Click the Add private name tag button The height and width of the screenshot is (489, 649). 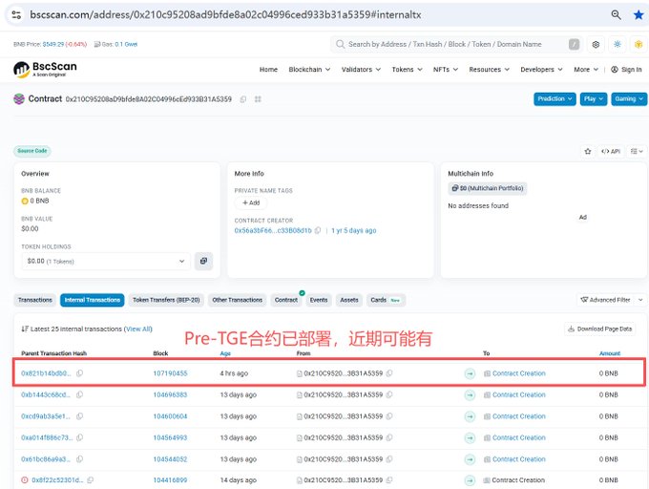coord(251,202)
